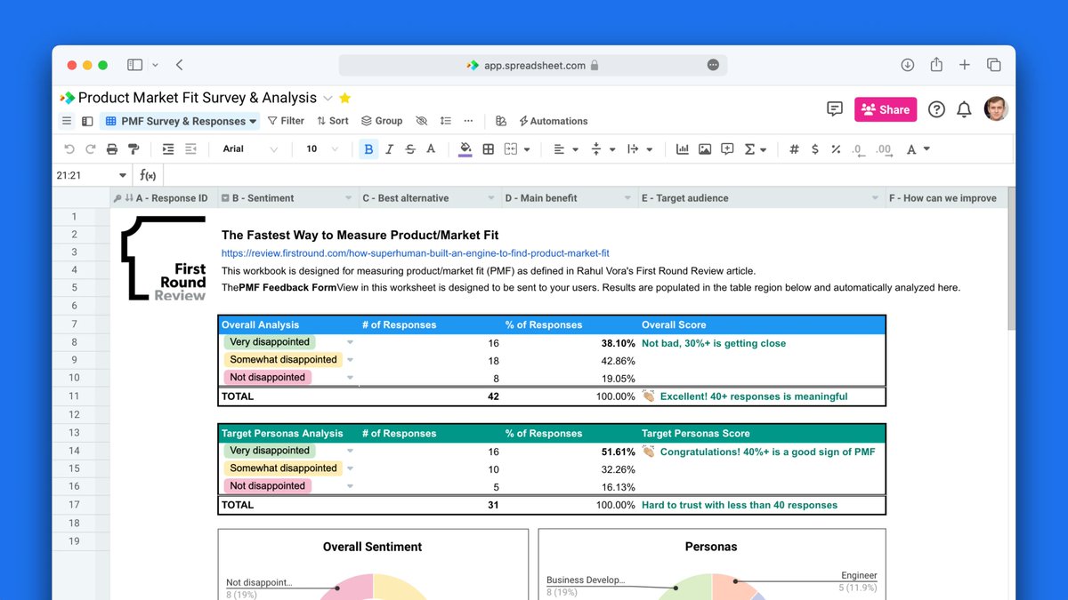Open a new browser tab with plus

point(965,65)
